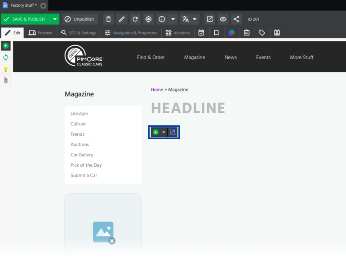Click the share icon
Screen dimensions: 346x257
[x=236, y=19]
